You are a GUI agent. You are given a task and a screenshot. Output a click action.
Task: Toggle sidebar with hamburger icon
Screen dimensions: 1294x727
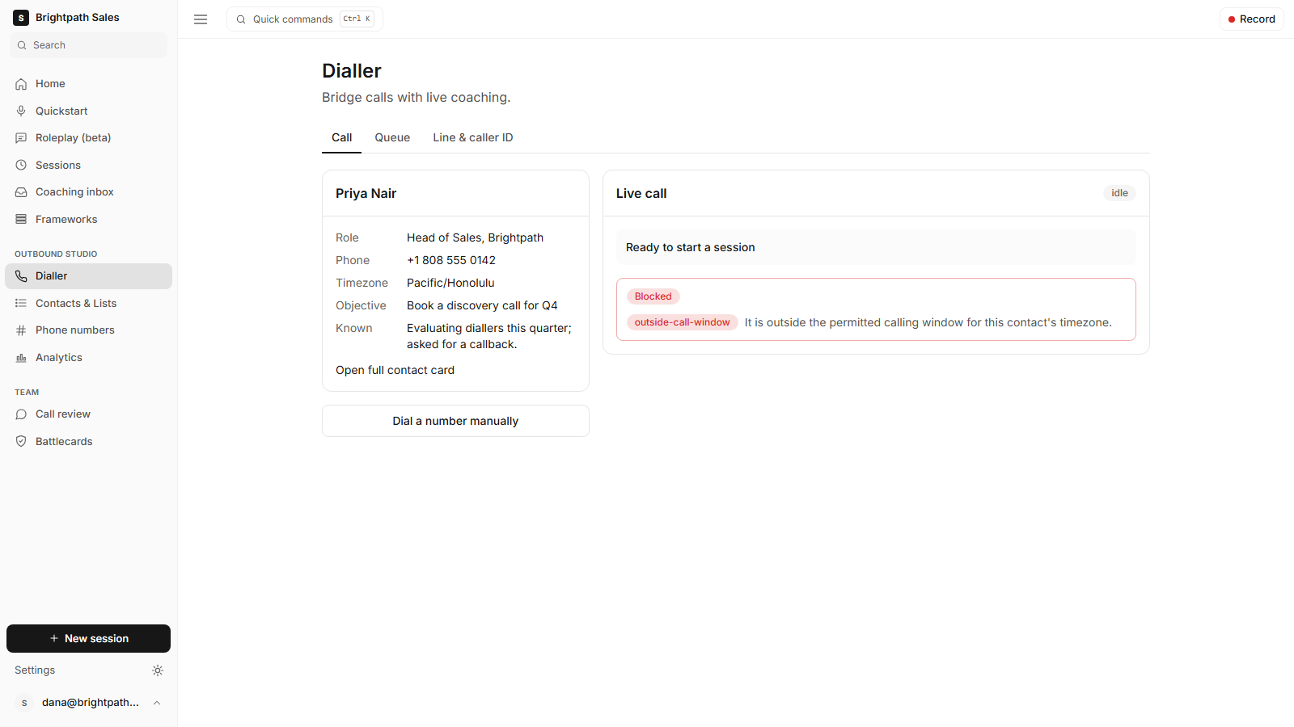coord(201,19)
